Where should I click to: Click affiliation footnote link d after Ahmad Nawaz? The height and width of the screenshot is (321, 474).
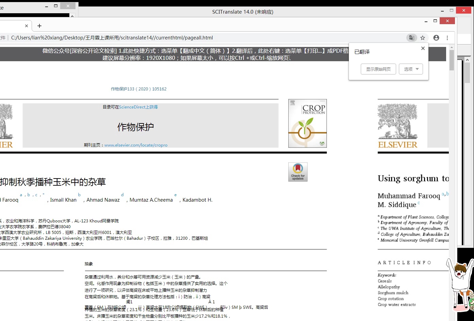(x=122, y=195)
